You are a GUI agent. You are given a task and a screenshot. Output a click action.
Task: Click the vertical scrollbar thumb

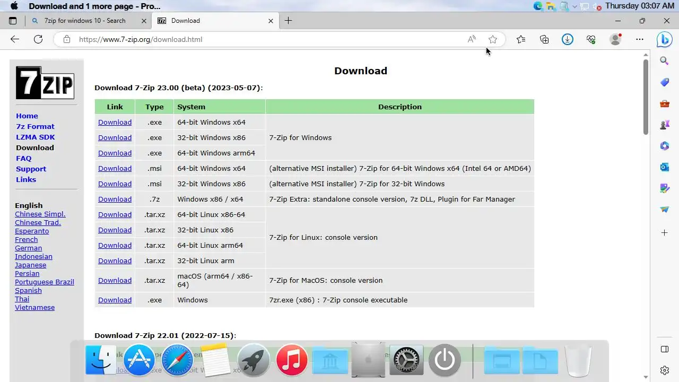point(646,97)
